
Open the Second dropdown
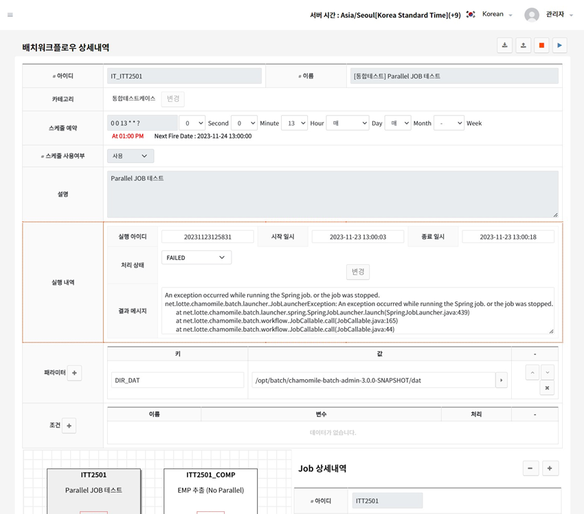coord(192,123)
